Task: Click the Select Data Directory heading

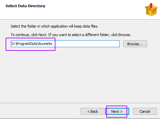Action: pos(25,6)
